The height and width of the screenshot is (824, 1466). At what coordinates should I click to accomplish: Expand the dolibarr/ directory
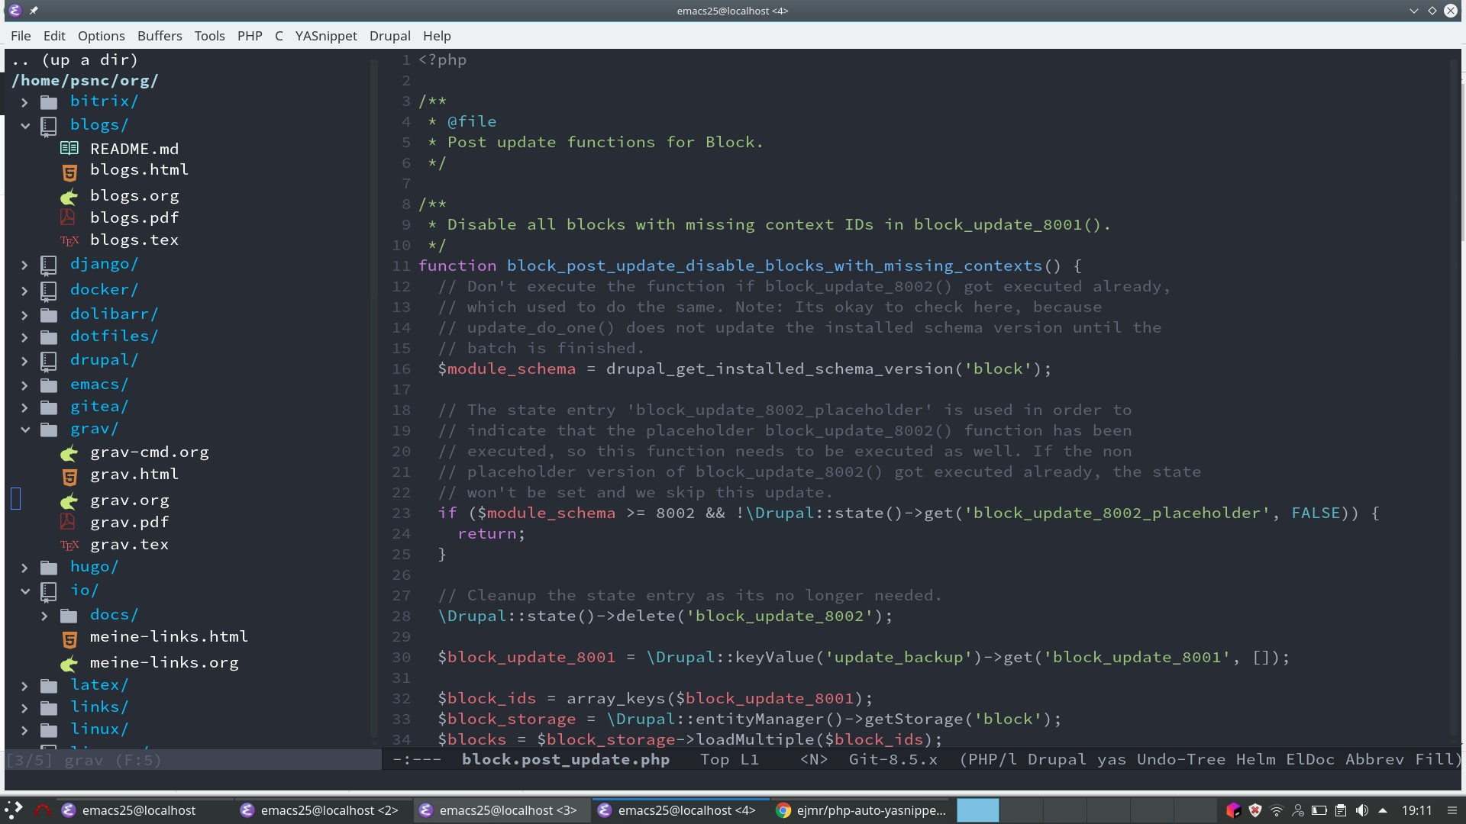coord(24,315)
